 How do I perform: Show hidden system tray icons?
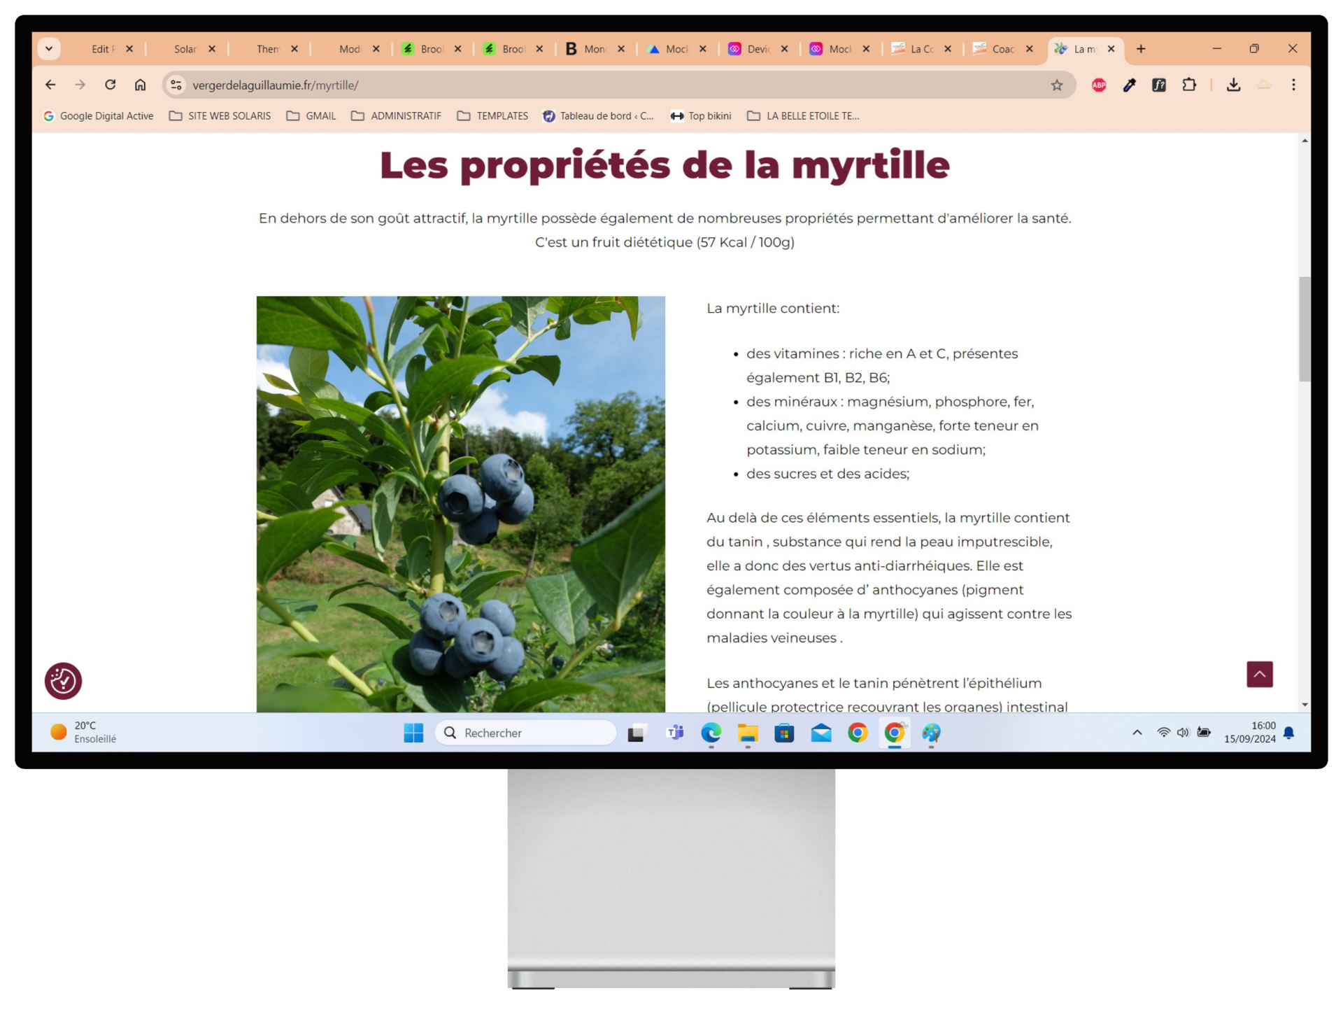pos(1137,732)
